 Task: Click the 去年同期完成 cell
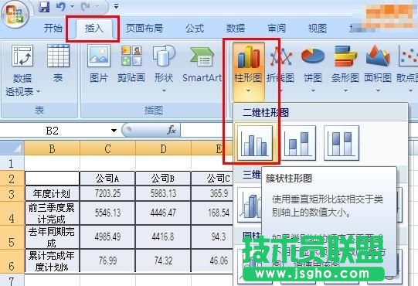[x=53, y=237]
